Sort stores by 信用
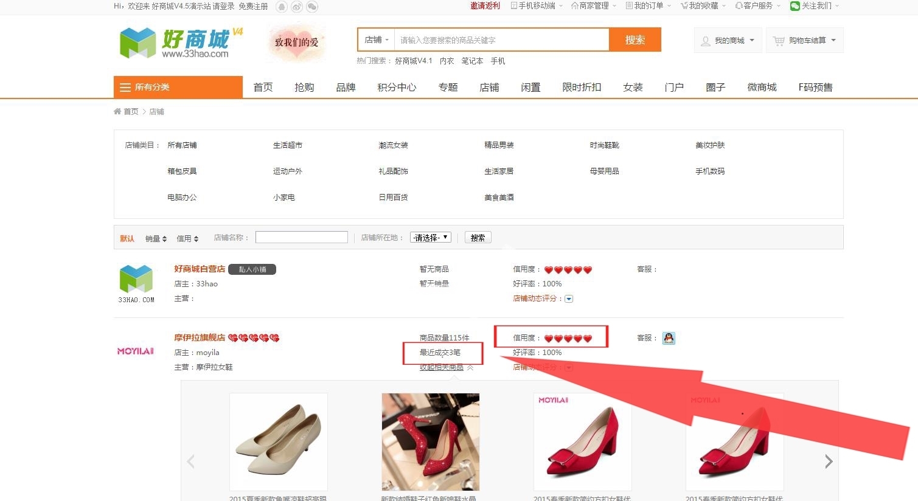Viewport: 918px width, 501px height. click(x=187, y=239)
